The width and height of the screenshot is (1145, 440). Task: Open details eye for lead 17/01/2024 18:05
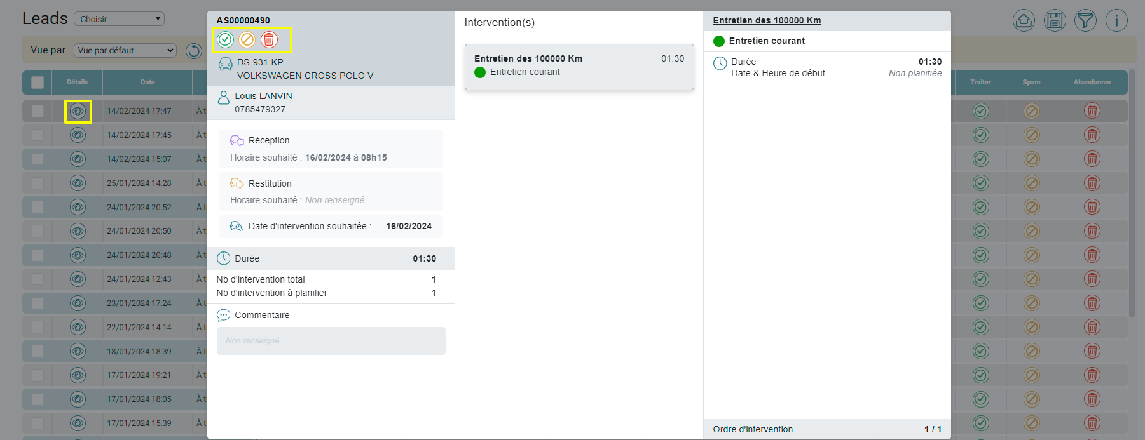(78, 399)
